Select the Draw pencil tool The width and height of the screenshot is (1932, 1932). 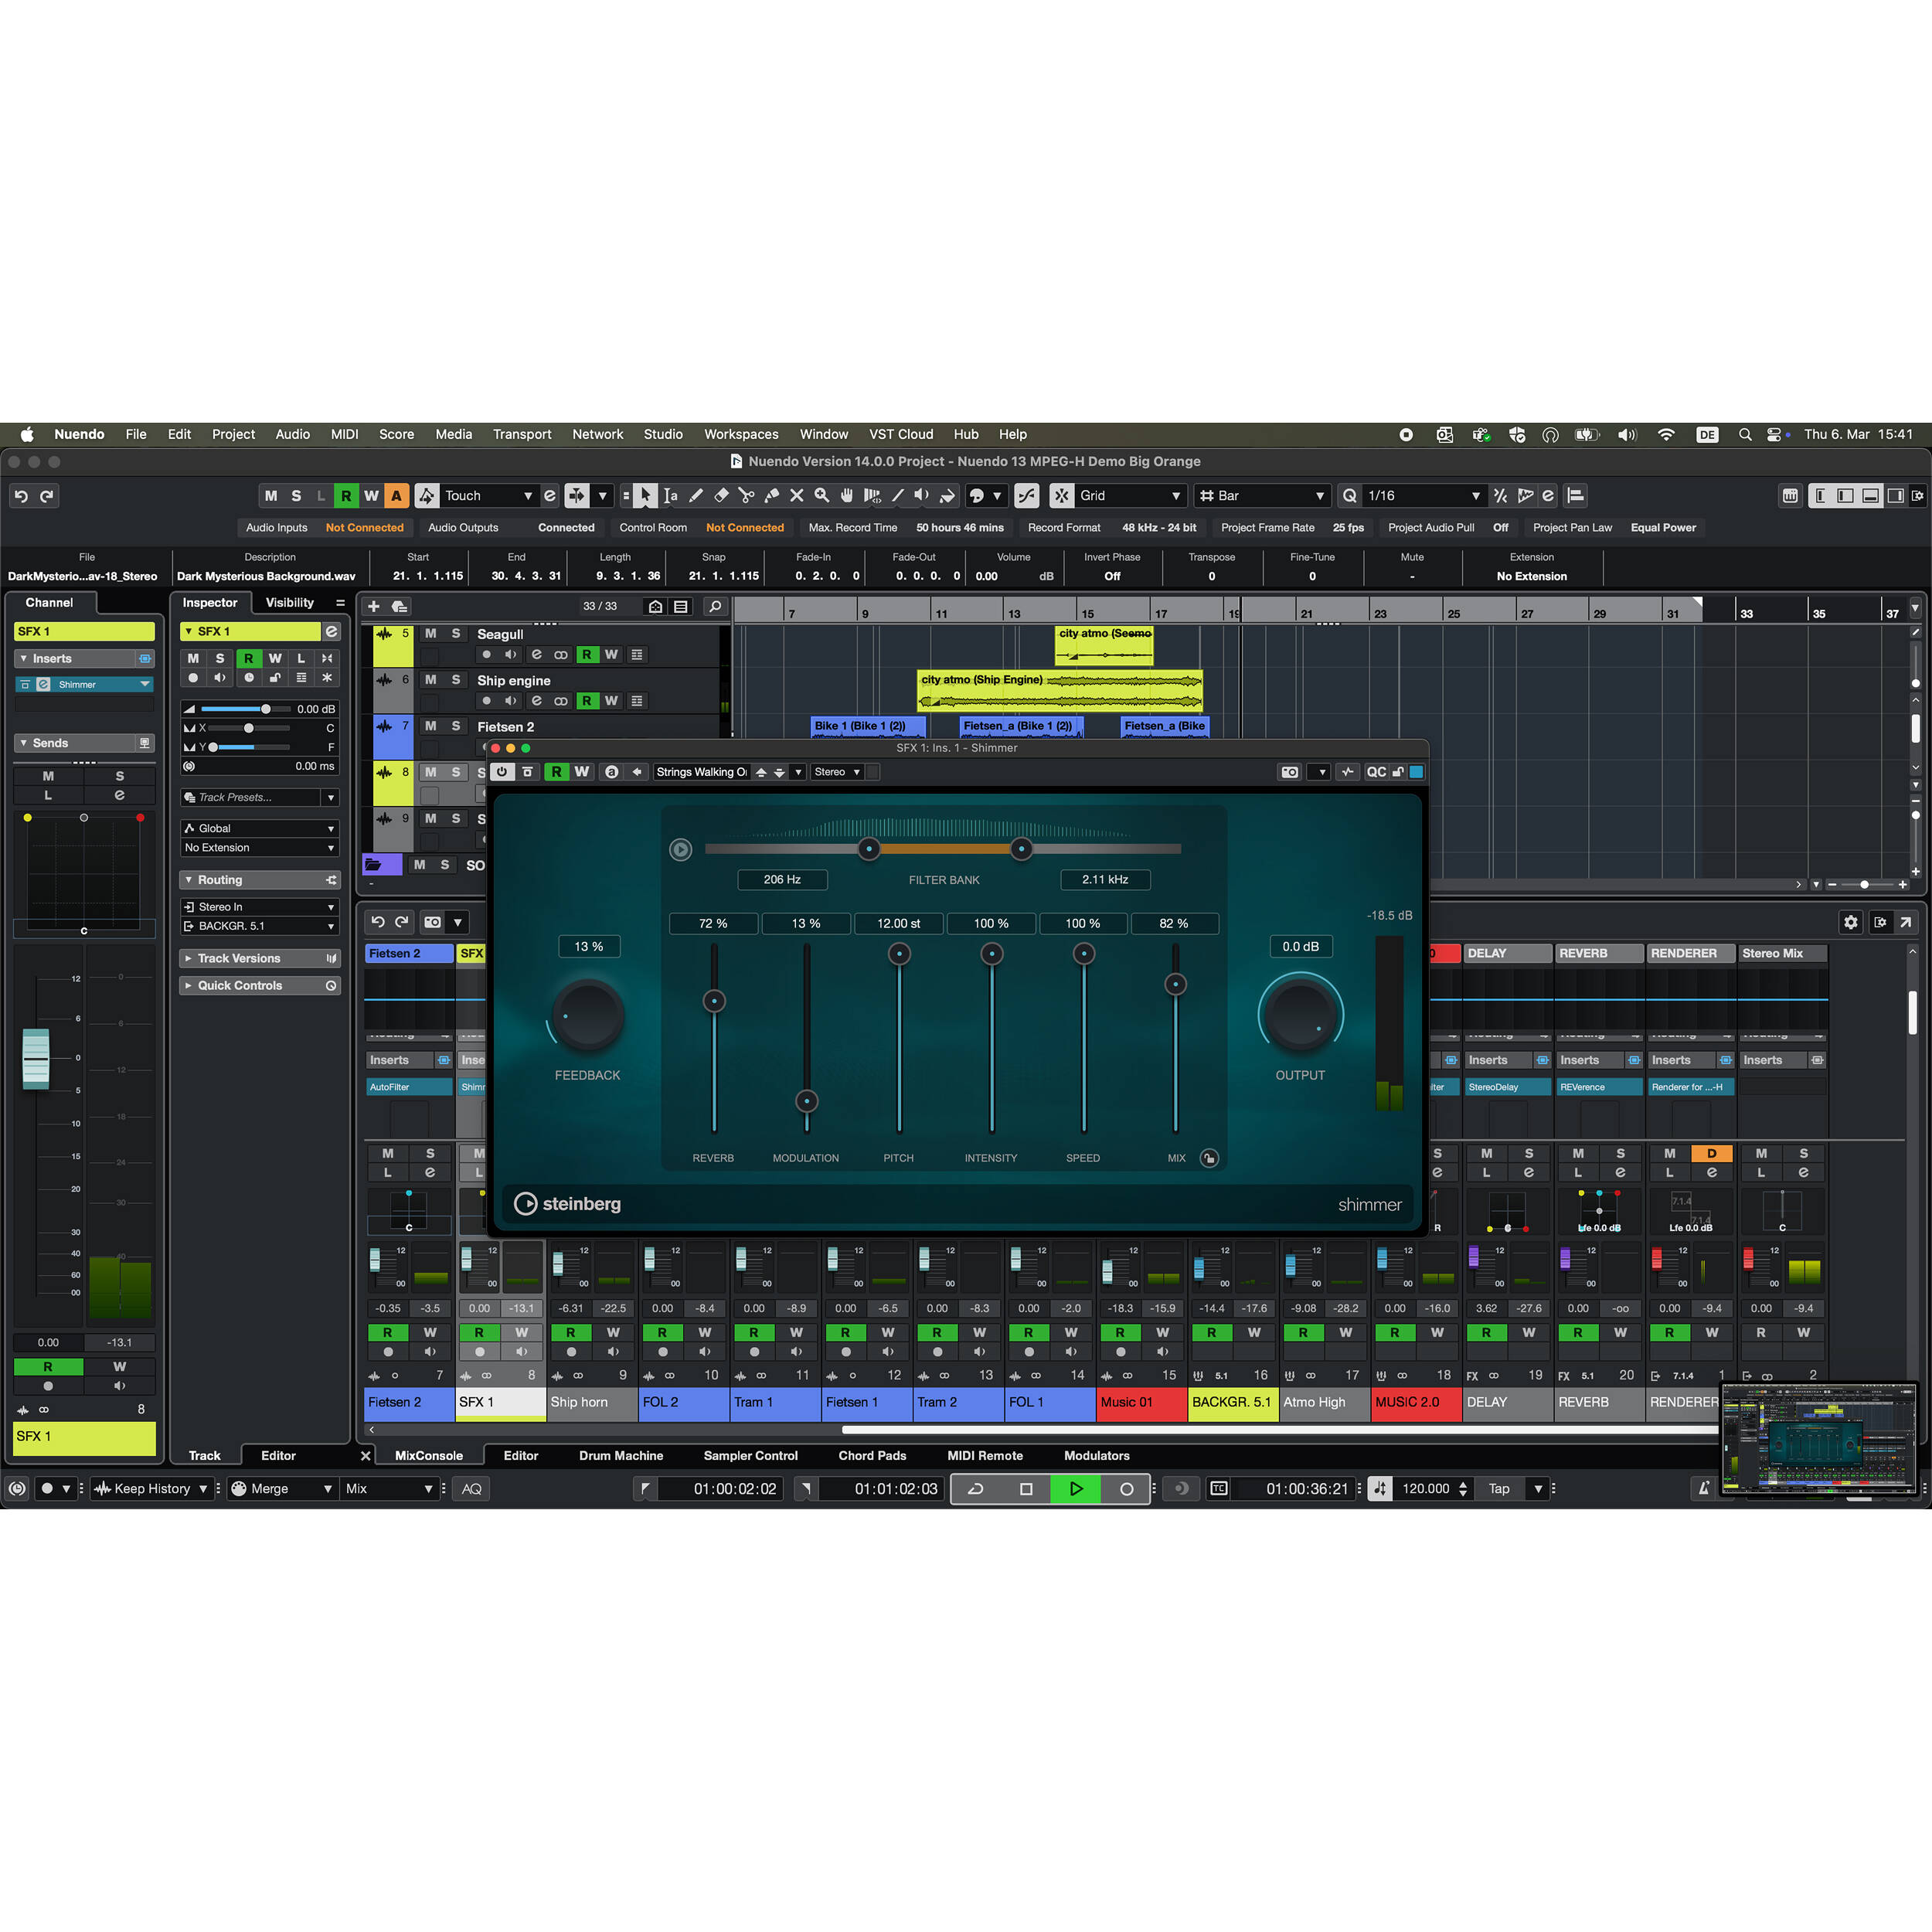pos(696,495)
